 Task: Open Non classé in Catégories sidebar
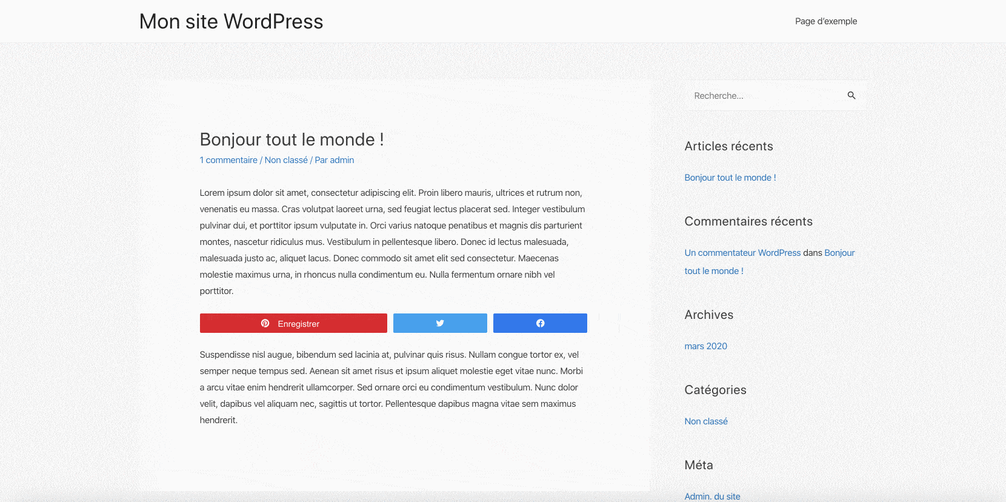(705, 421)
